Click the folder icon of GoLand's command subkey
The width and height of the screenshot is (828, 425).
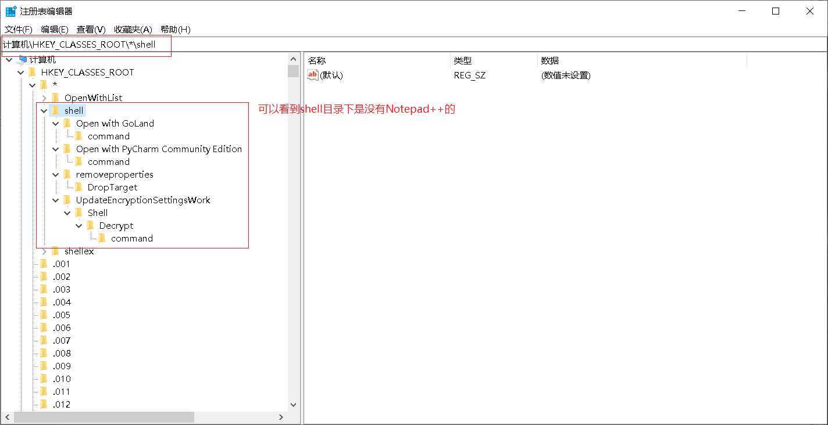pyautogui.click(x=79, y=136)
